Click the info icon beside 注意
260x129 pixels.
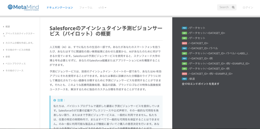pos(55,100)
